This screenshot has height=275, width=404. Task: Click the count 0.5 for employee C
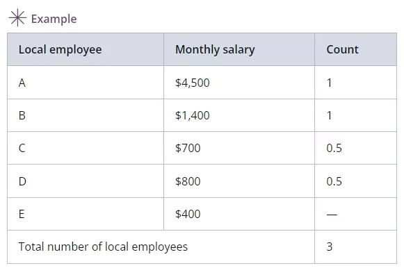(x=356, y=148)
